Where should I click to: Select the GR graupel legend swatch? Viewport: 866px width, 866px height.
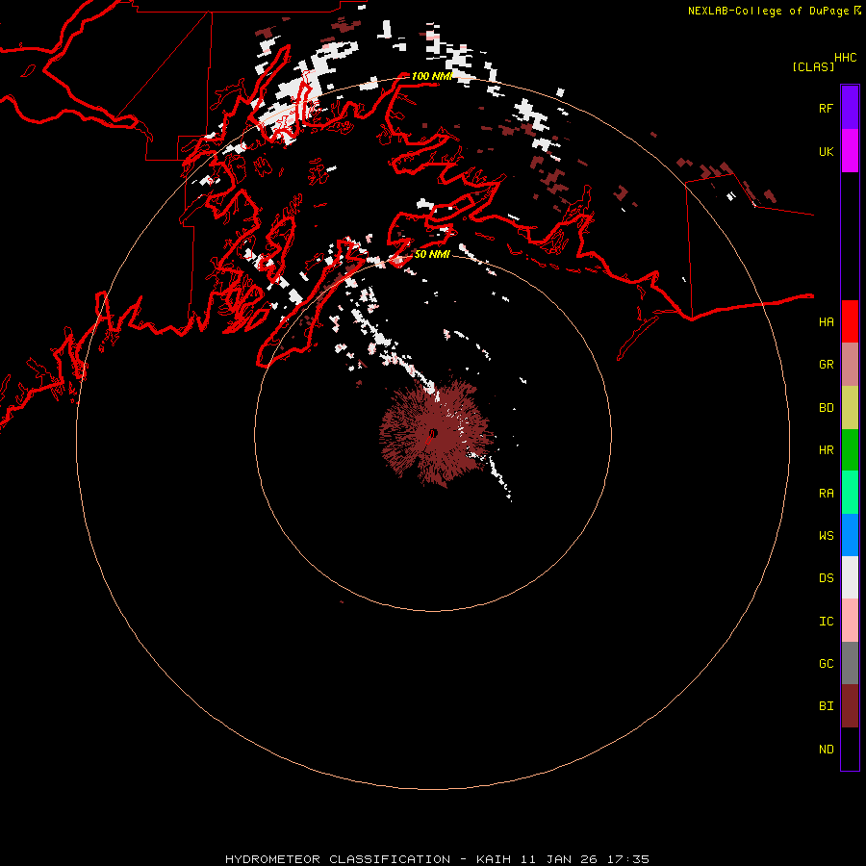(850, 365)
